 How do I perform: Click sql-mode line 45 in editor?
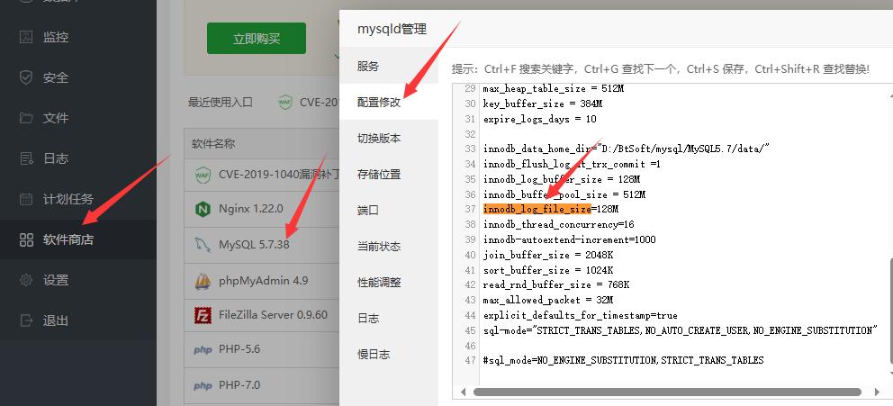point(680,330)
